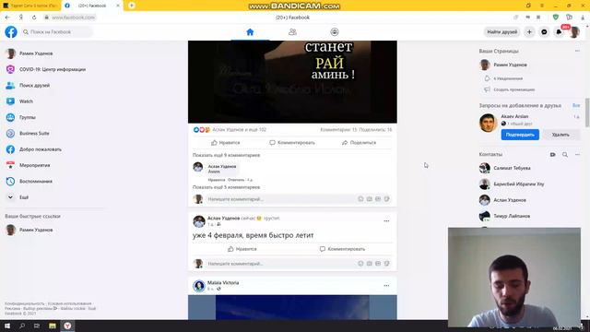Open the Friends tab in top navigation
Screen dimensions: 590x332
tap(292, 32)
